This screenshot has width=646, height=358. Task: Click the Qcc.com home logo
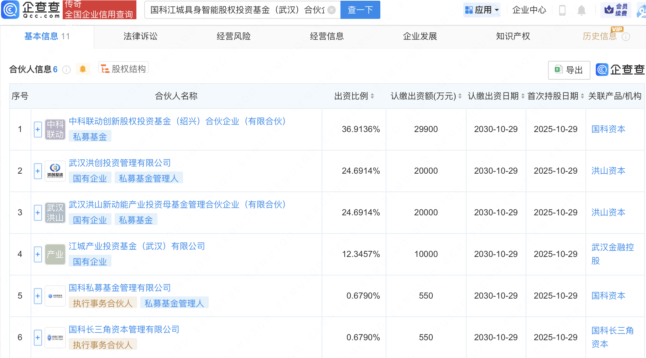31,10
